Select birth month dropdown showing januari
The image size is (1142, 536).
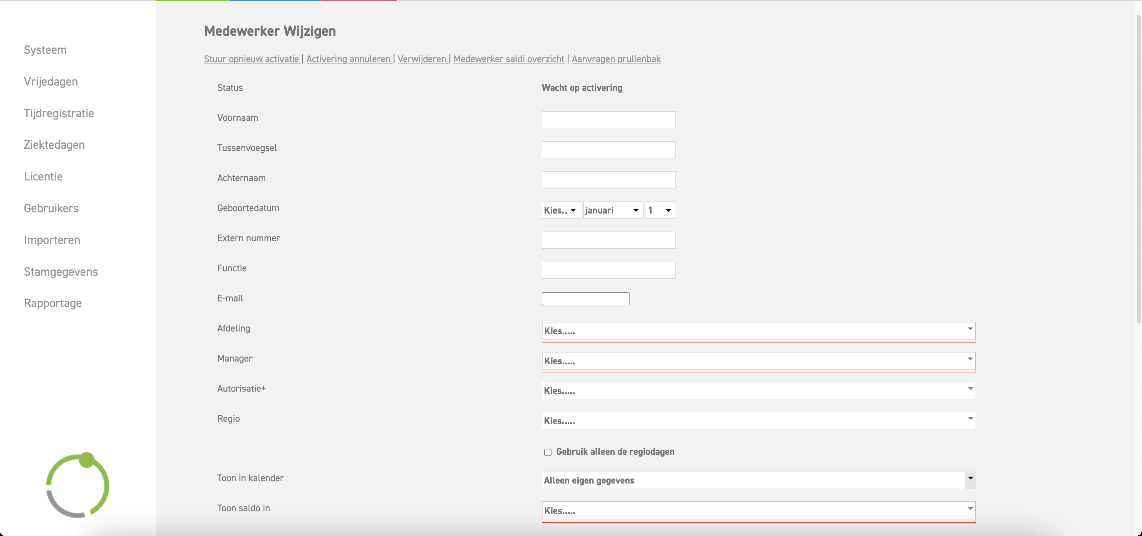[x=613, y=210]
